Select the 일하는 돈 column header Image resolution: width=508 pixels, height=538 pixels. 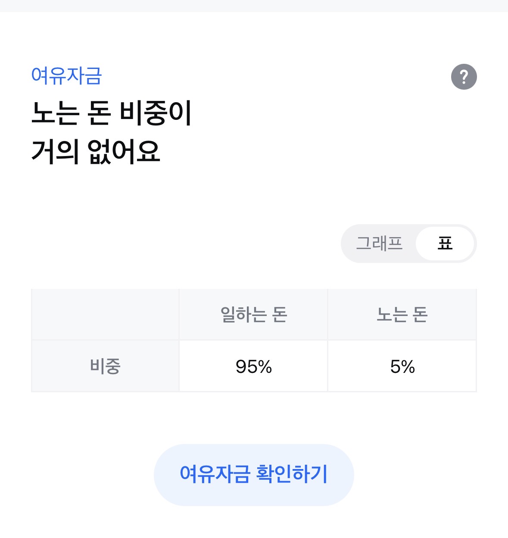(253, 314)
